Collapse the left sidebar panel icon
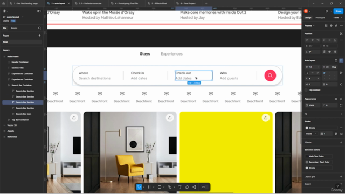Screen dimensions: 345x194 point(39,11)
